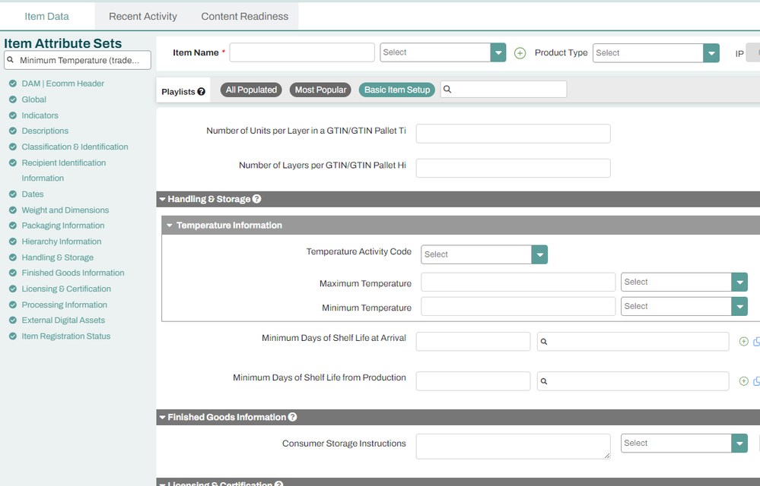Image resolution: width=760 pixels, height=486 pixels.
Task: Collapse the Finished Goods Information section
Action: click(x=162, y=418)
